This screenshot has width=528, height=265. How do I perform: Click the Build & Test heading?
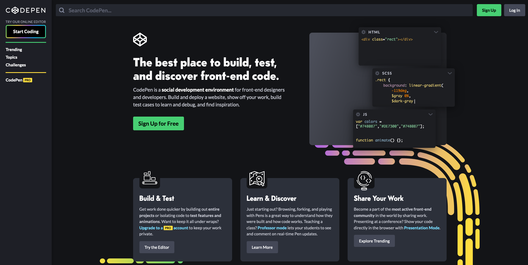tap(157, 198)
